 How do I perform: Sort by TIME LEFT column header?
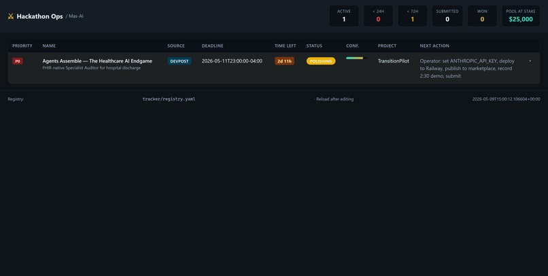pos(285,46)
